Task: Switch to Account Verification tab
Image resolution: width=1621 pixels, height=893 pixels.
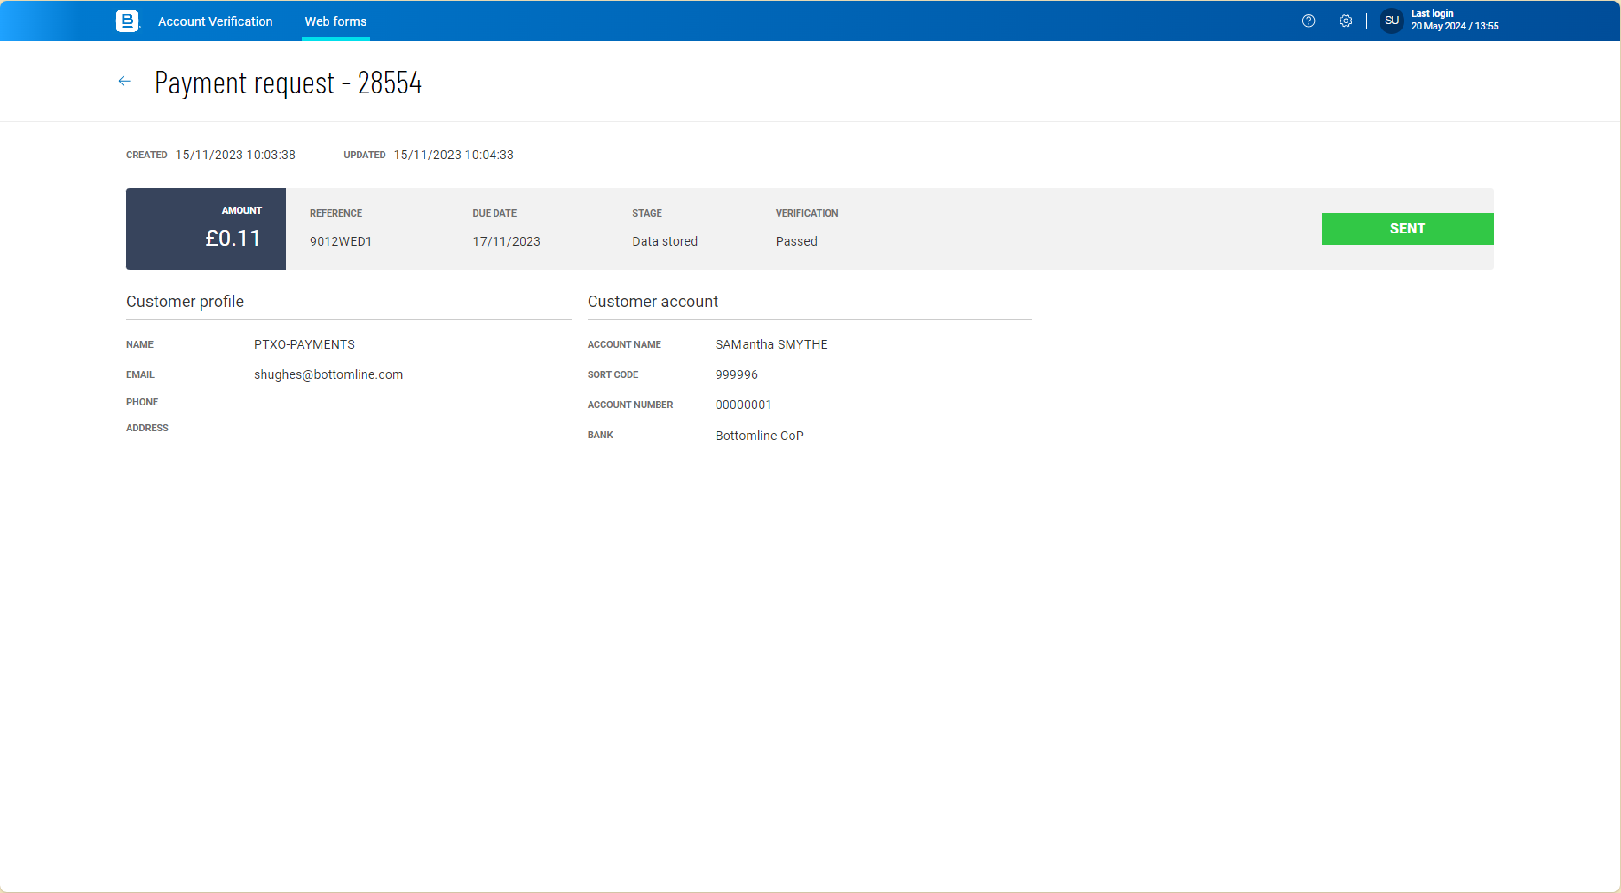Action: coord(215,21)
